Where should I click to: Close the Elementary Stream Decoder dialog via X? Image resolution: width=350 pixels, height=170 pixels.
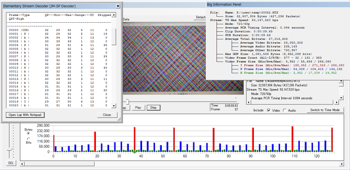click(118, 6)
